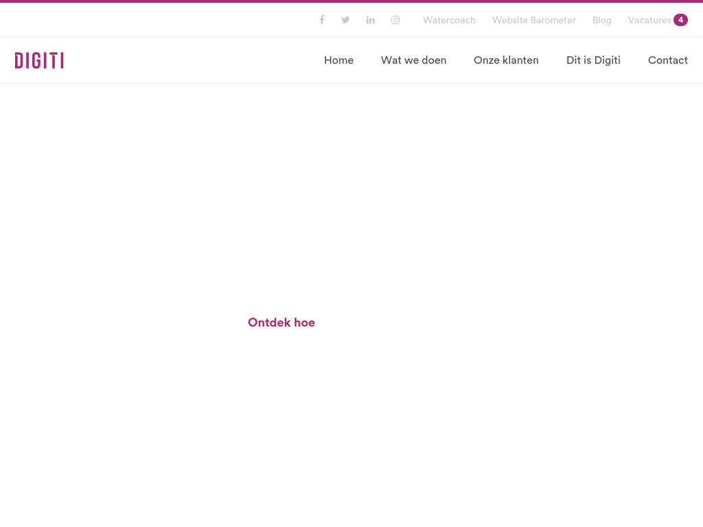Viewport: 703px width, 527px height.
Task: Select Onze klanten in navigation
Action: coord(506,60)
